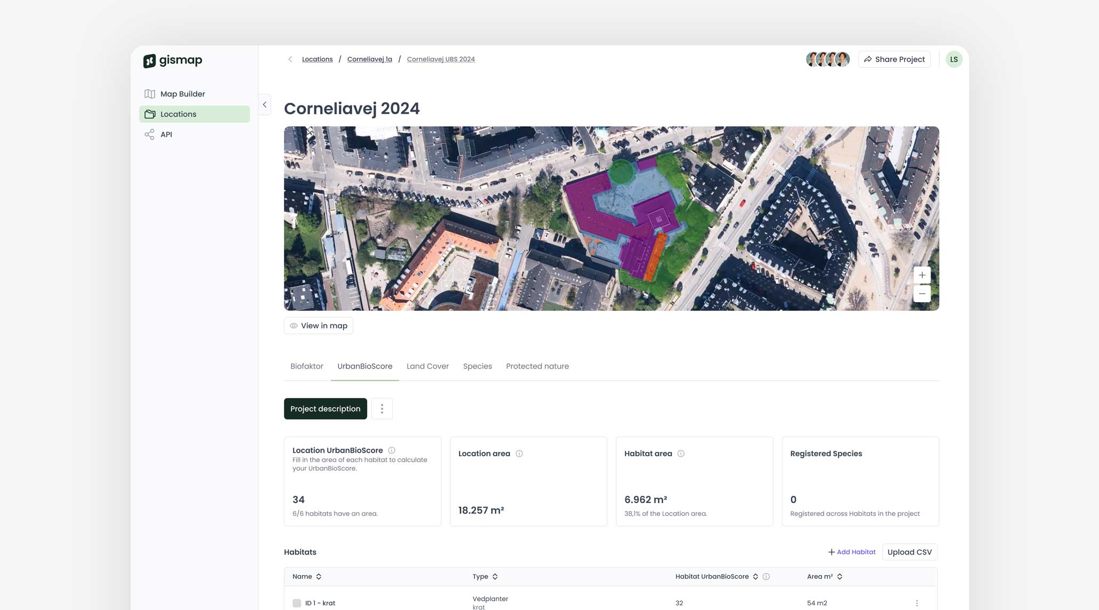Screen dimensions: 1099x610
Task: Sort habitats by Name column
Action: pyautogui.click(x=319, y=576)
